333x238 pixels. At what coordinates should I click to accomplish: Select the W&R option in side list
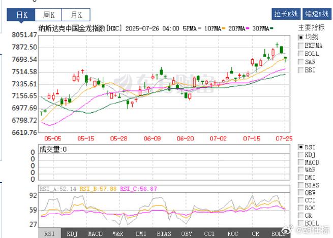(300, 170)
